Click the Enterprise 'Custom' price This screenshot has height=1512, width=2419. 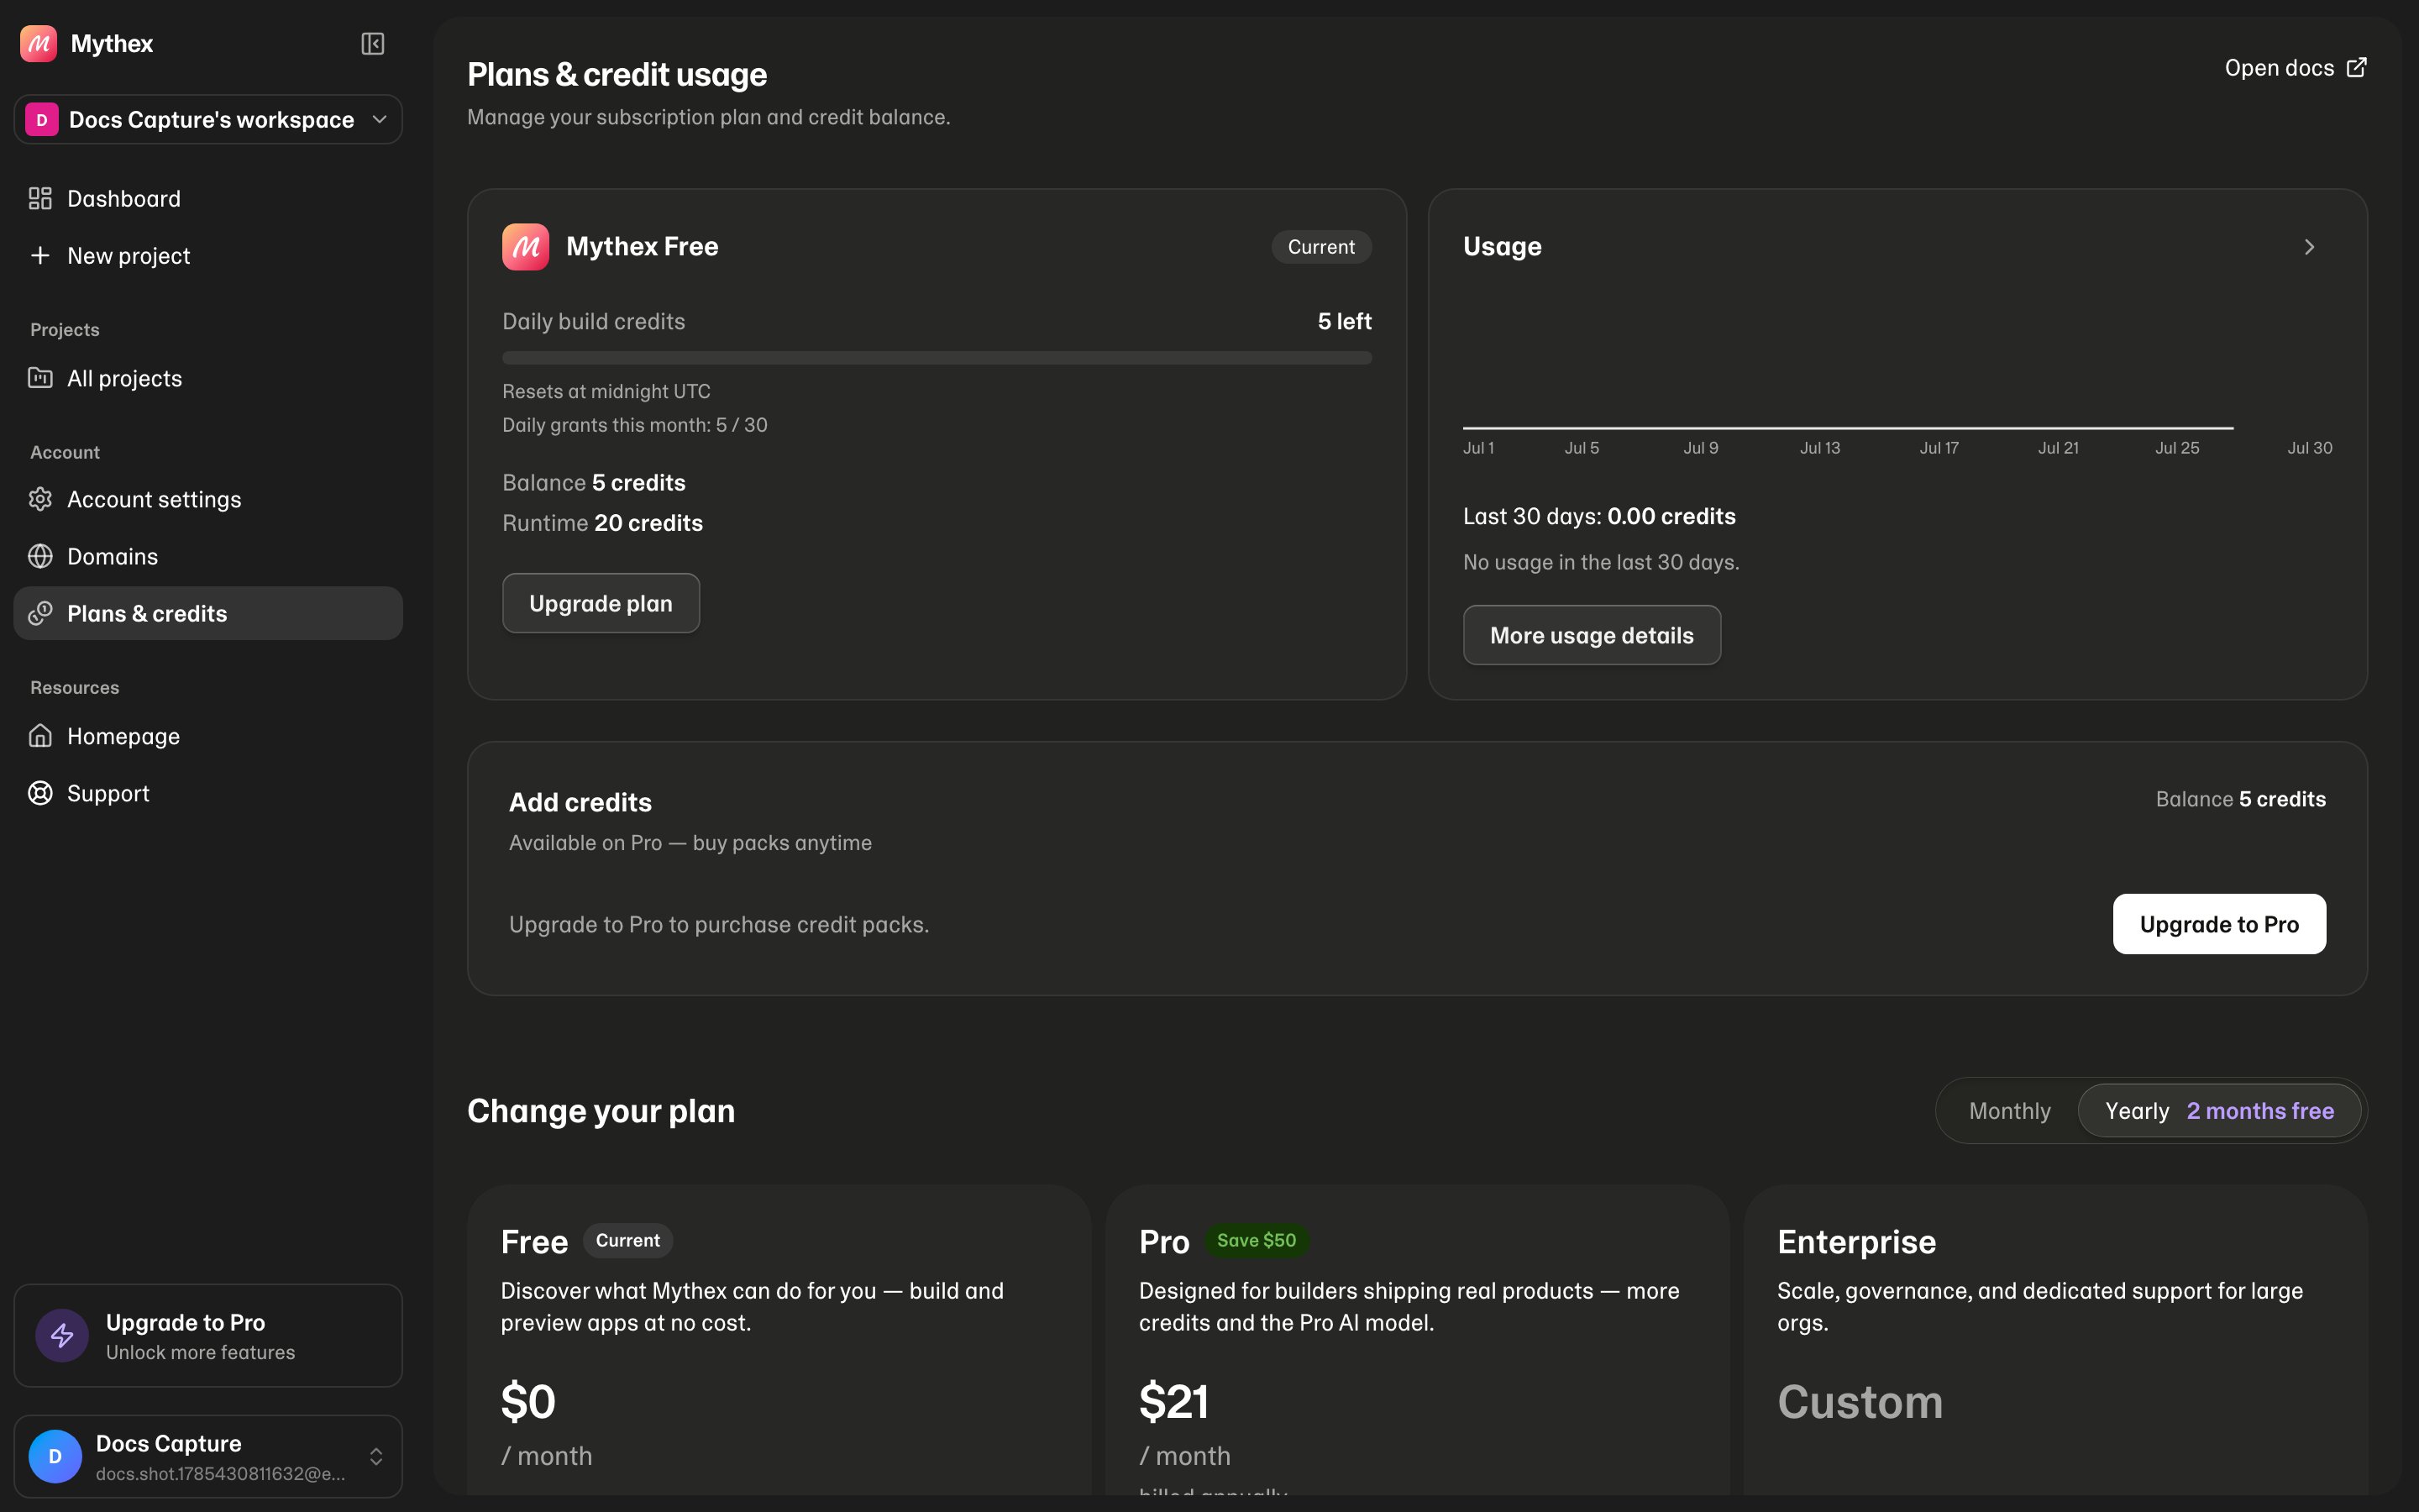[x=1860, y=1402]
